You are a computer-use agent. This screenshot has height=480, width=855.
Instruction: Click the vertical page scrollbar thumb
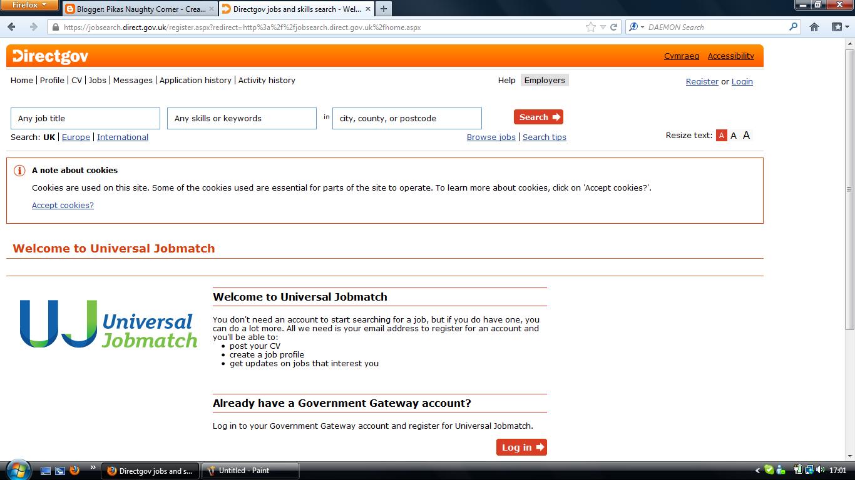849,189
